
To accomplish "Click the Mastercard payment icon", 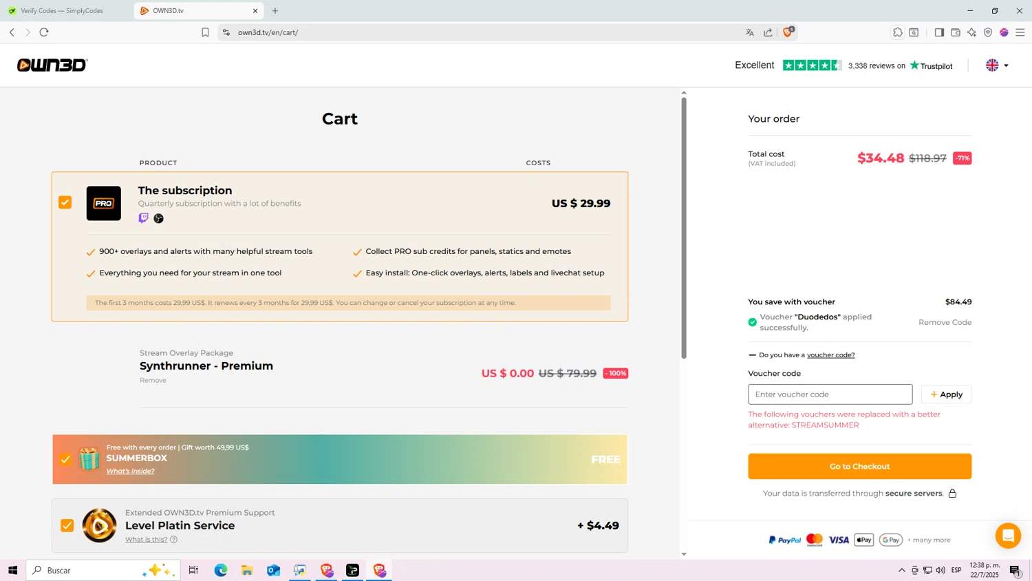I will [x=815, y=540].
